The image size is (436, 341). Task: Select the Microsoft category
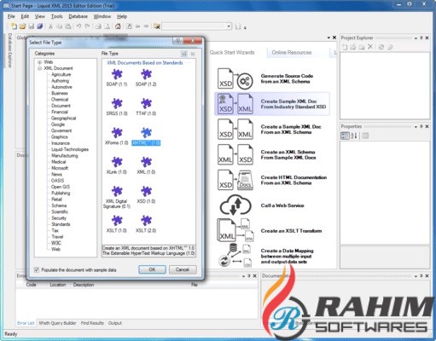60,168
